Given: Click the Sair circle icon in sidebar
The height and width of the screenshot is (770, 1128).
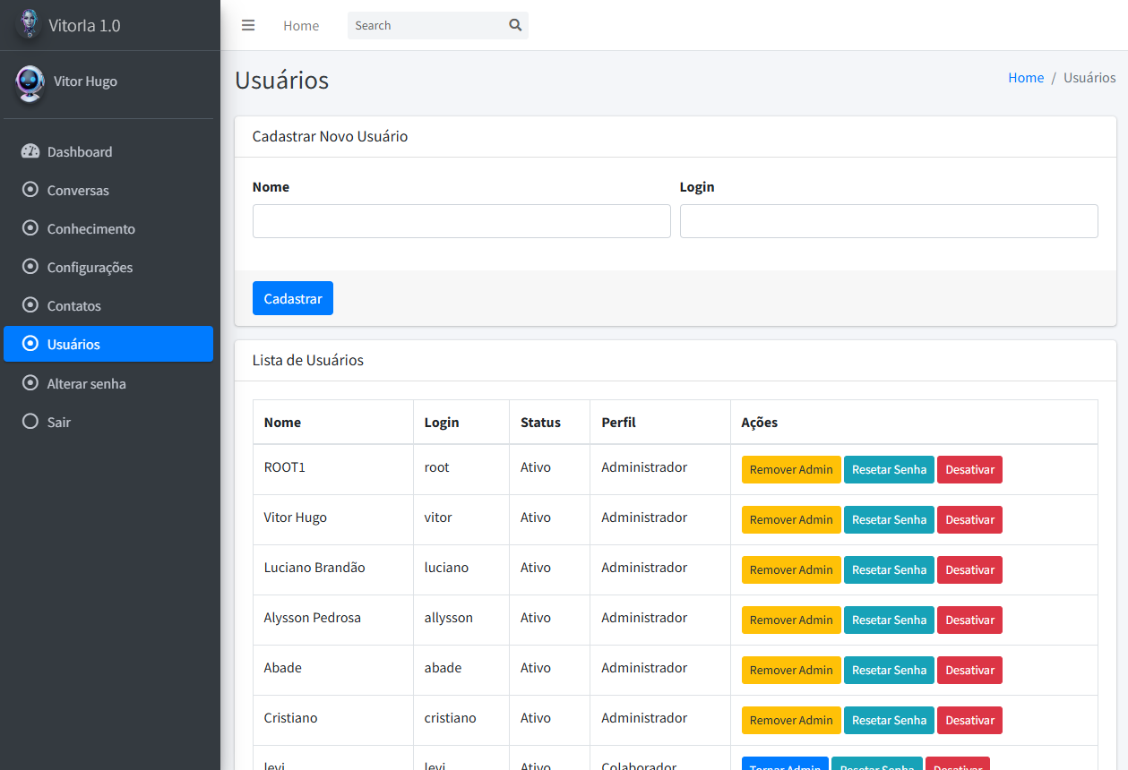Looking at the screenshot, I should (30, 422).
